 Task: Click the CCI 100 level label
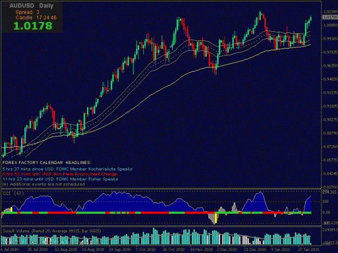point(326,202)
